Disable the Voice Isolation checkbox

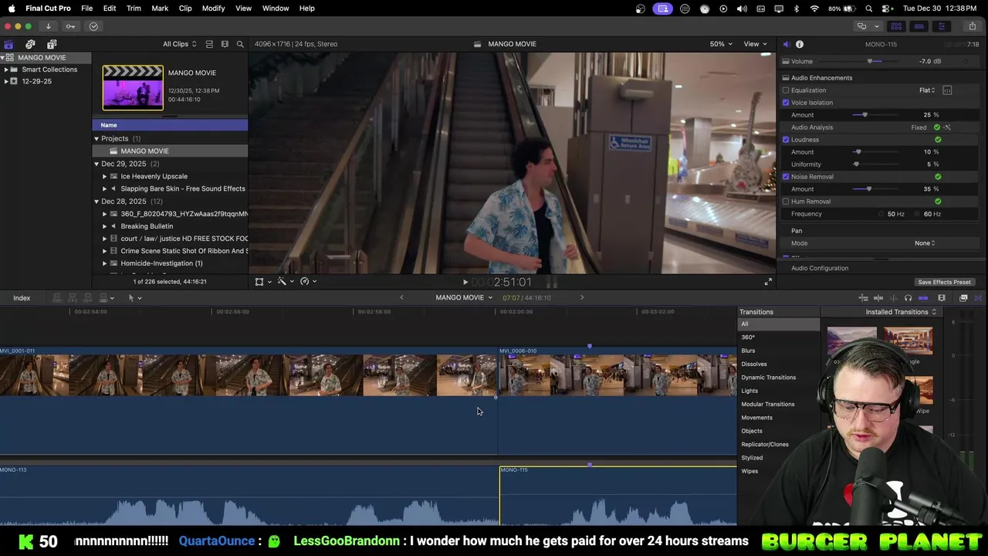pyautogui.click(x=786, y=103)
